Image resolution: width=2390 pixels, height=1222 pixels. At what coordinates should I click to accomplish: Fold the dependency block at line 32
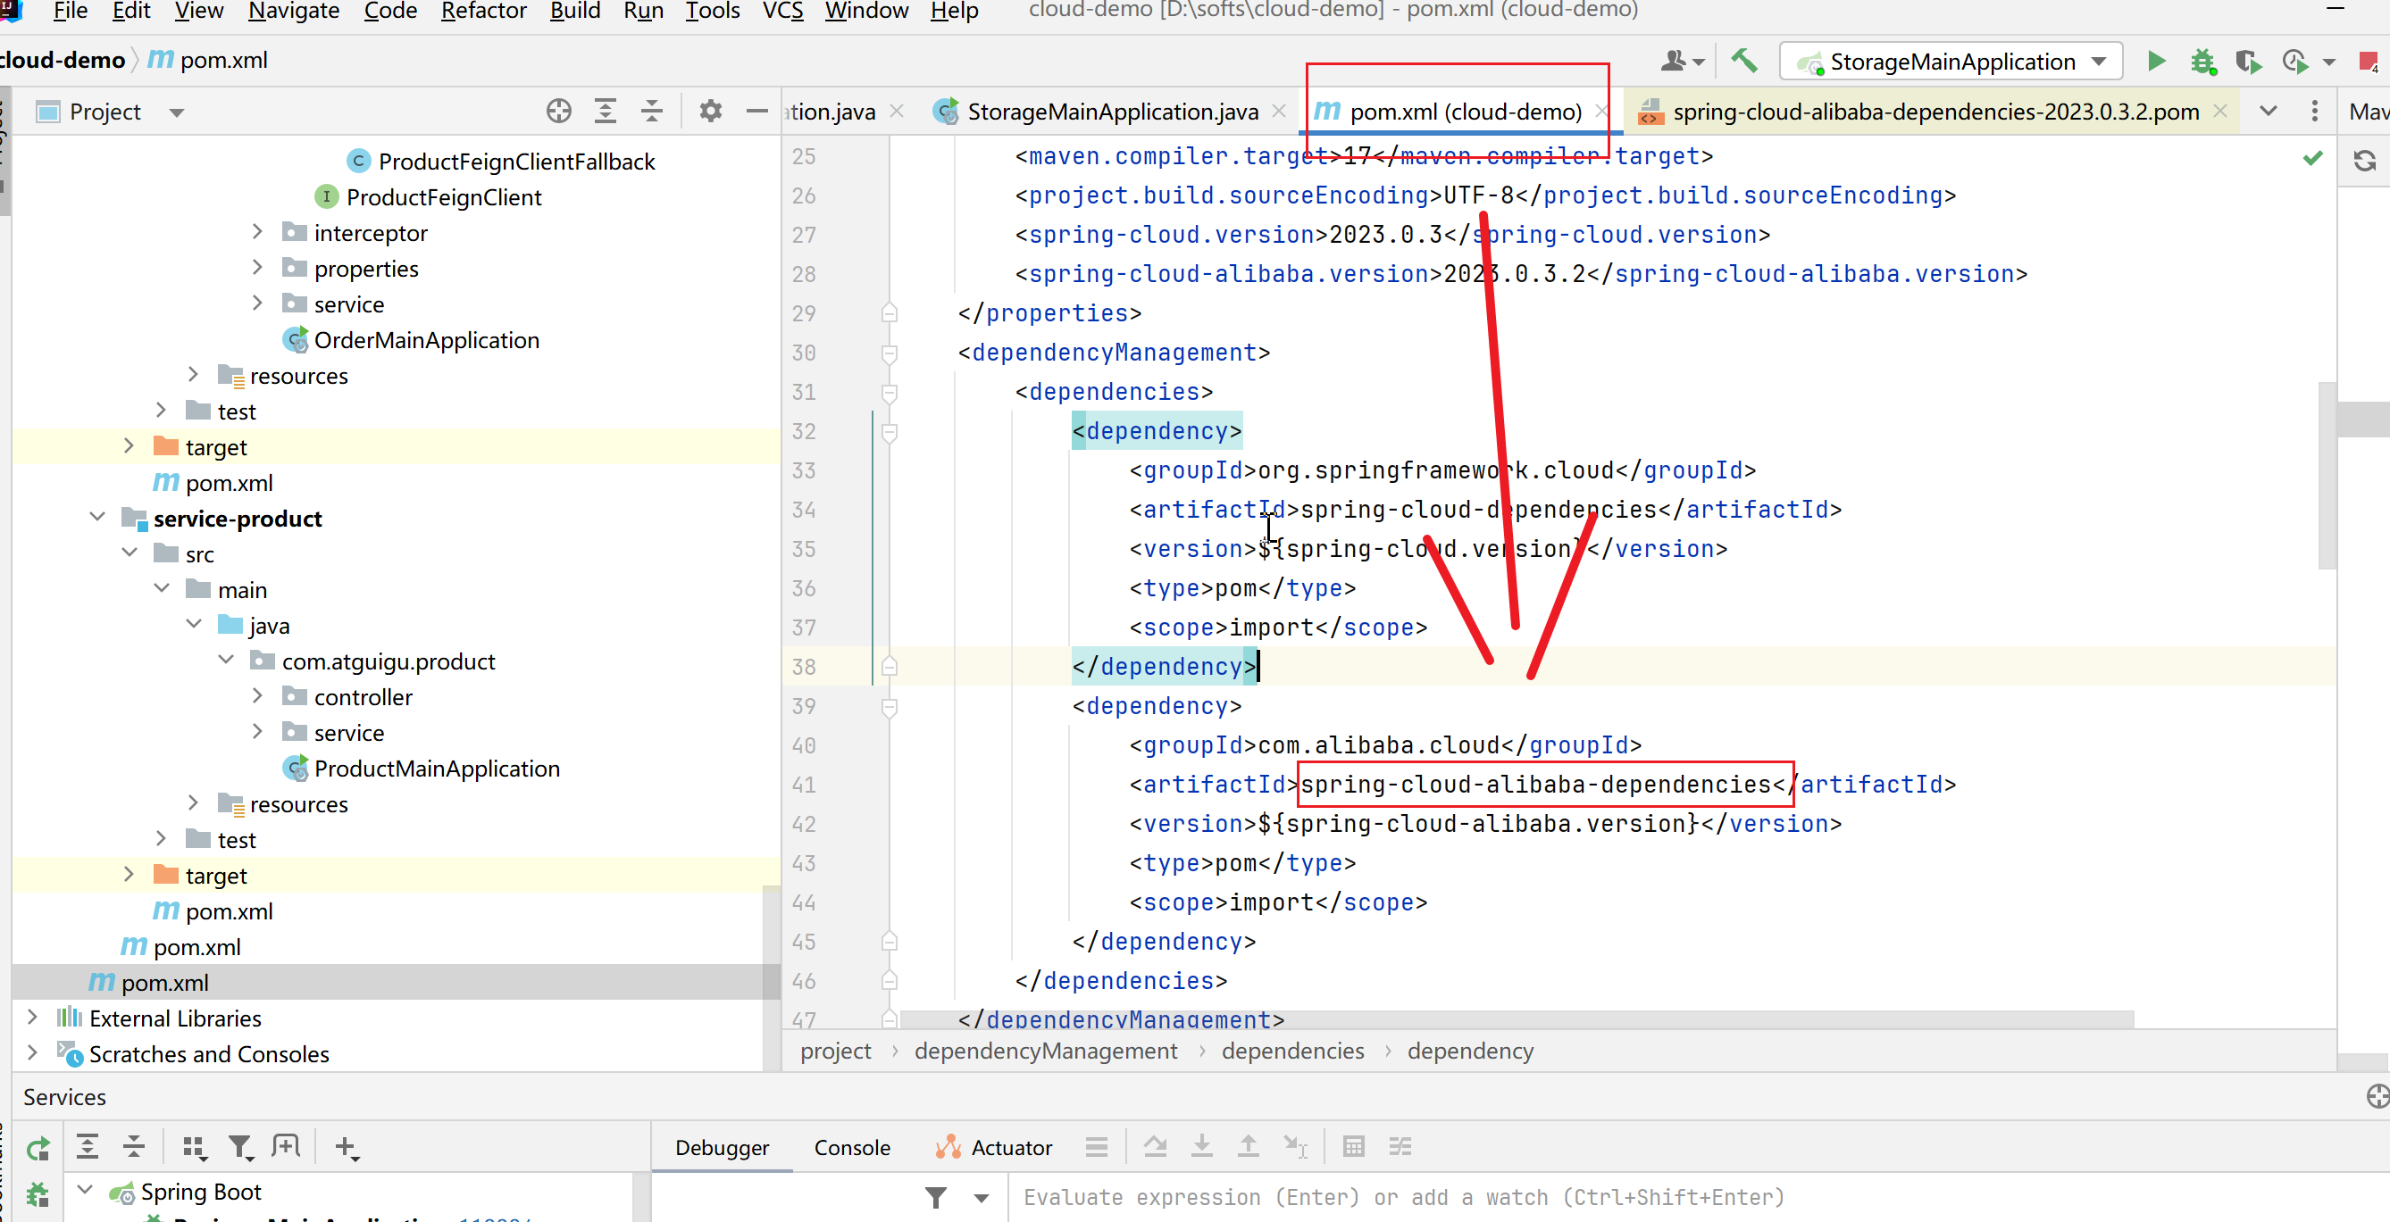click(889, 432)
